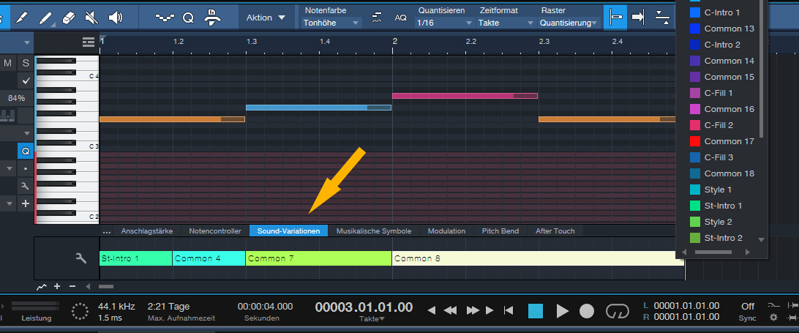Click the Record button in transport
The image size is (799, 333).
[587, 310]
